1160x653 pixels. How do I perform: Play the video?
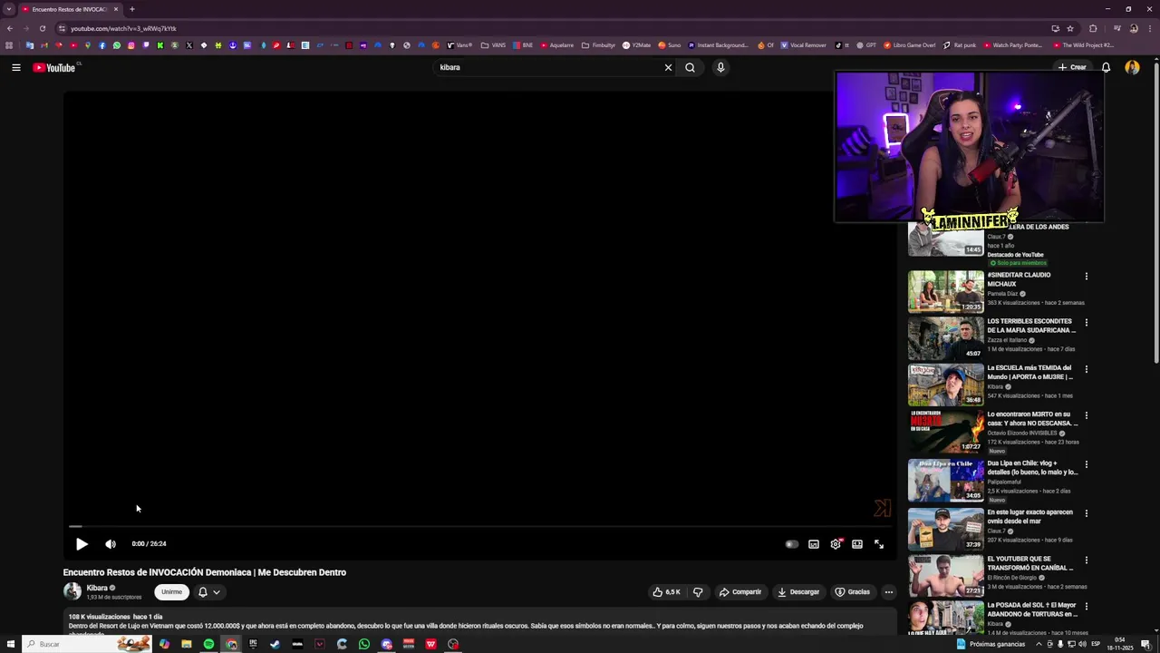coord(82,544)
